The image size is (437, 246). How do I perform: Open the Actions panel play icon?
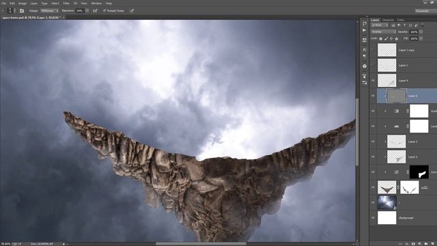[364, 30]
